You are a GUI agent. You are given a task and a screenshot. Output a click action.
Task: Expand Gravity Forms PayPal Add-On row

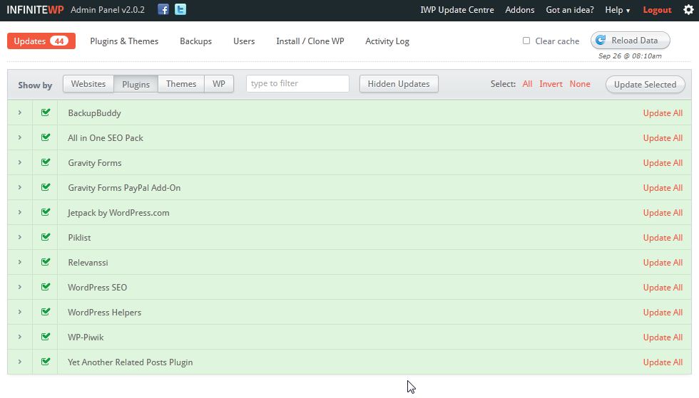[x=20, y=187]
